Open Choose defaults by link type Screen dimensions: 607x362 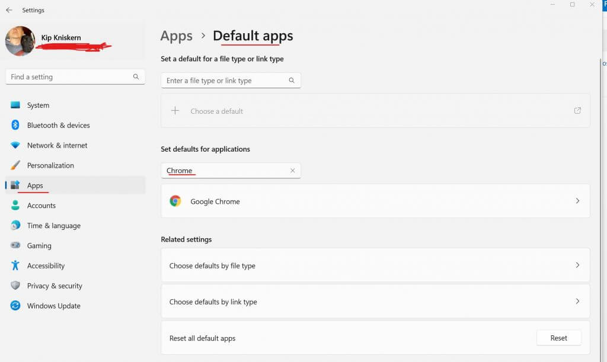[x=375, y=302]
